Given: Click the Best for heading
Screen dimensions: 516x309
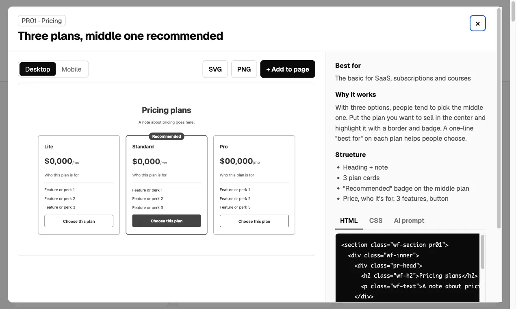Looking at the screenshot, I should [x=348, y=65].
